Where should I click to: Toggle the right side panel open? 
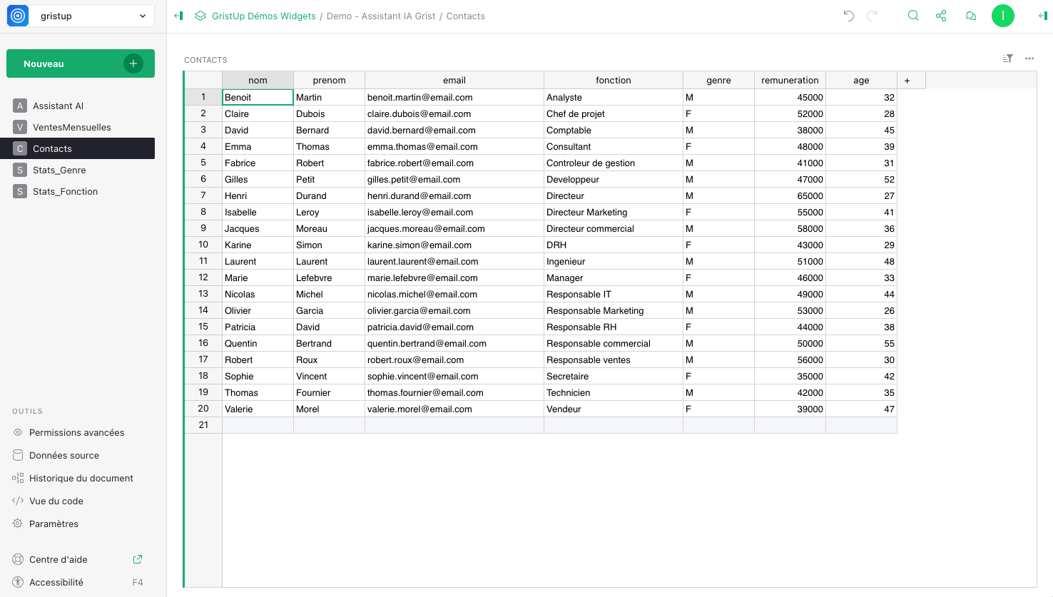[1042, 16]
